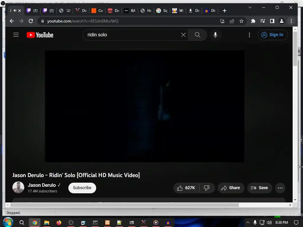This screenshot has width=303, height=227.
Task: Open Notepad++ taskbar icon
Action: click(120, 223)
